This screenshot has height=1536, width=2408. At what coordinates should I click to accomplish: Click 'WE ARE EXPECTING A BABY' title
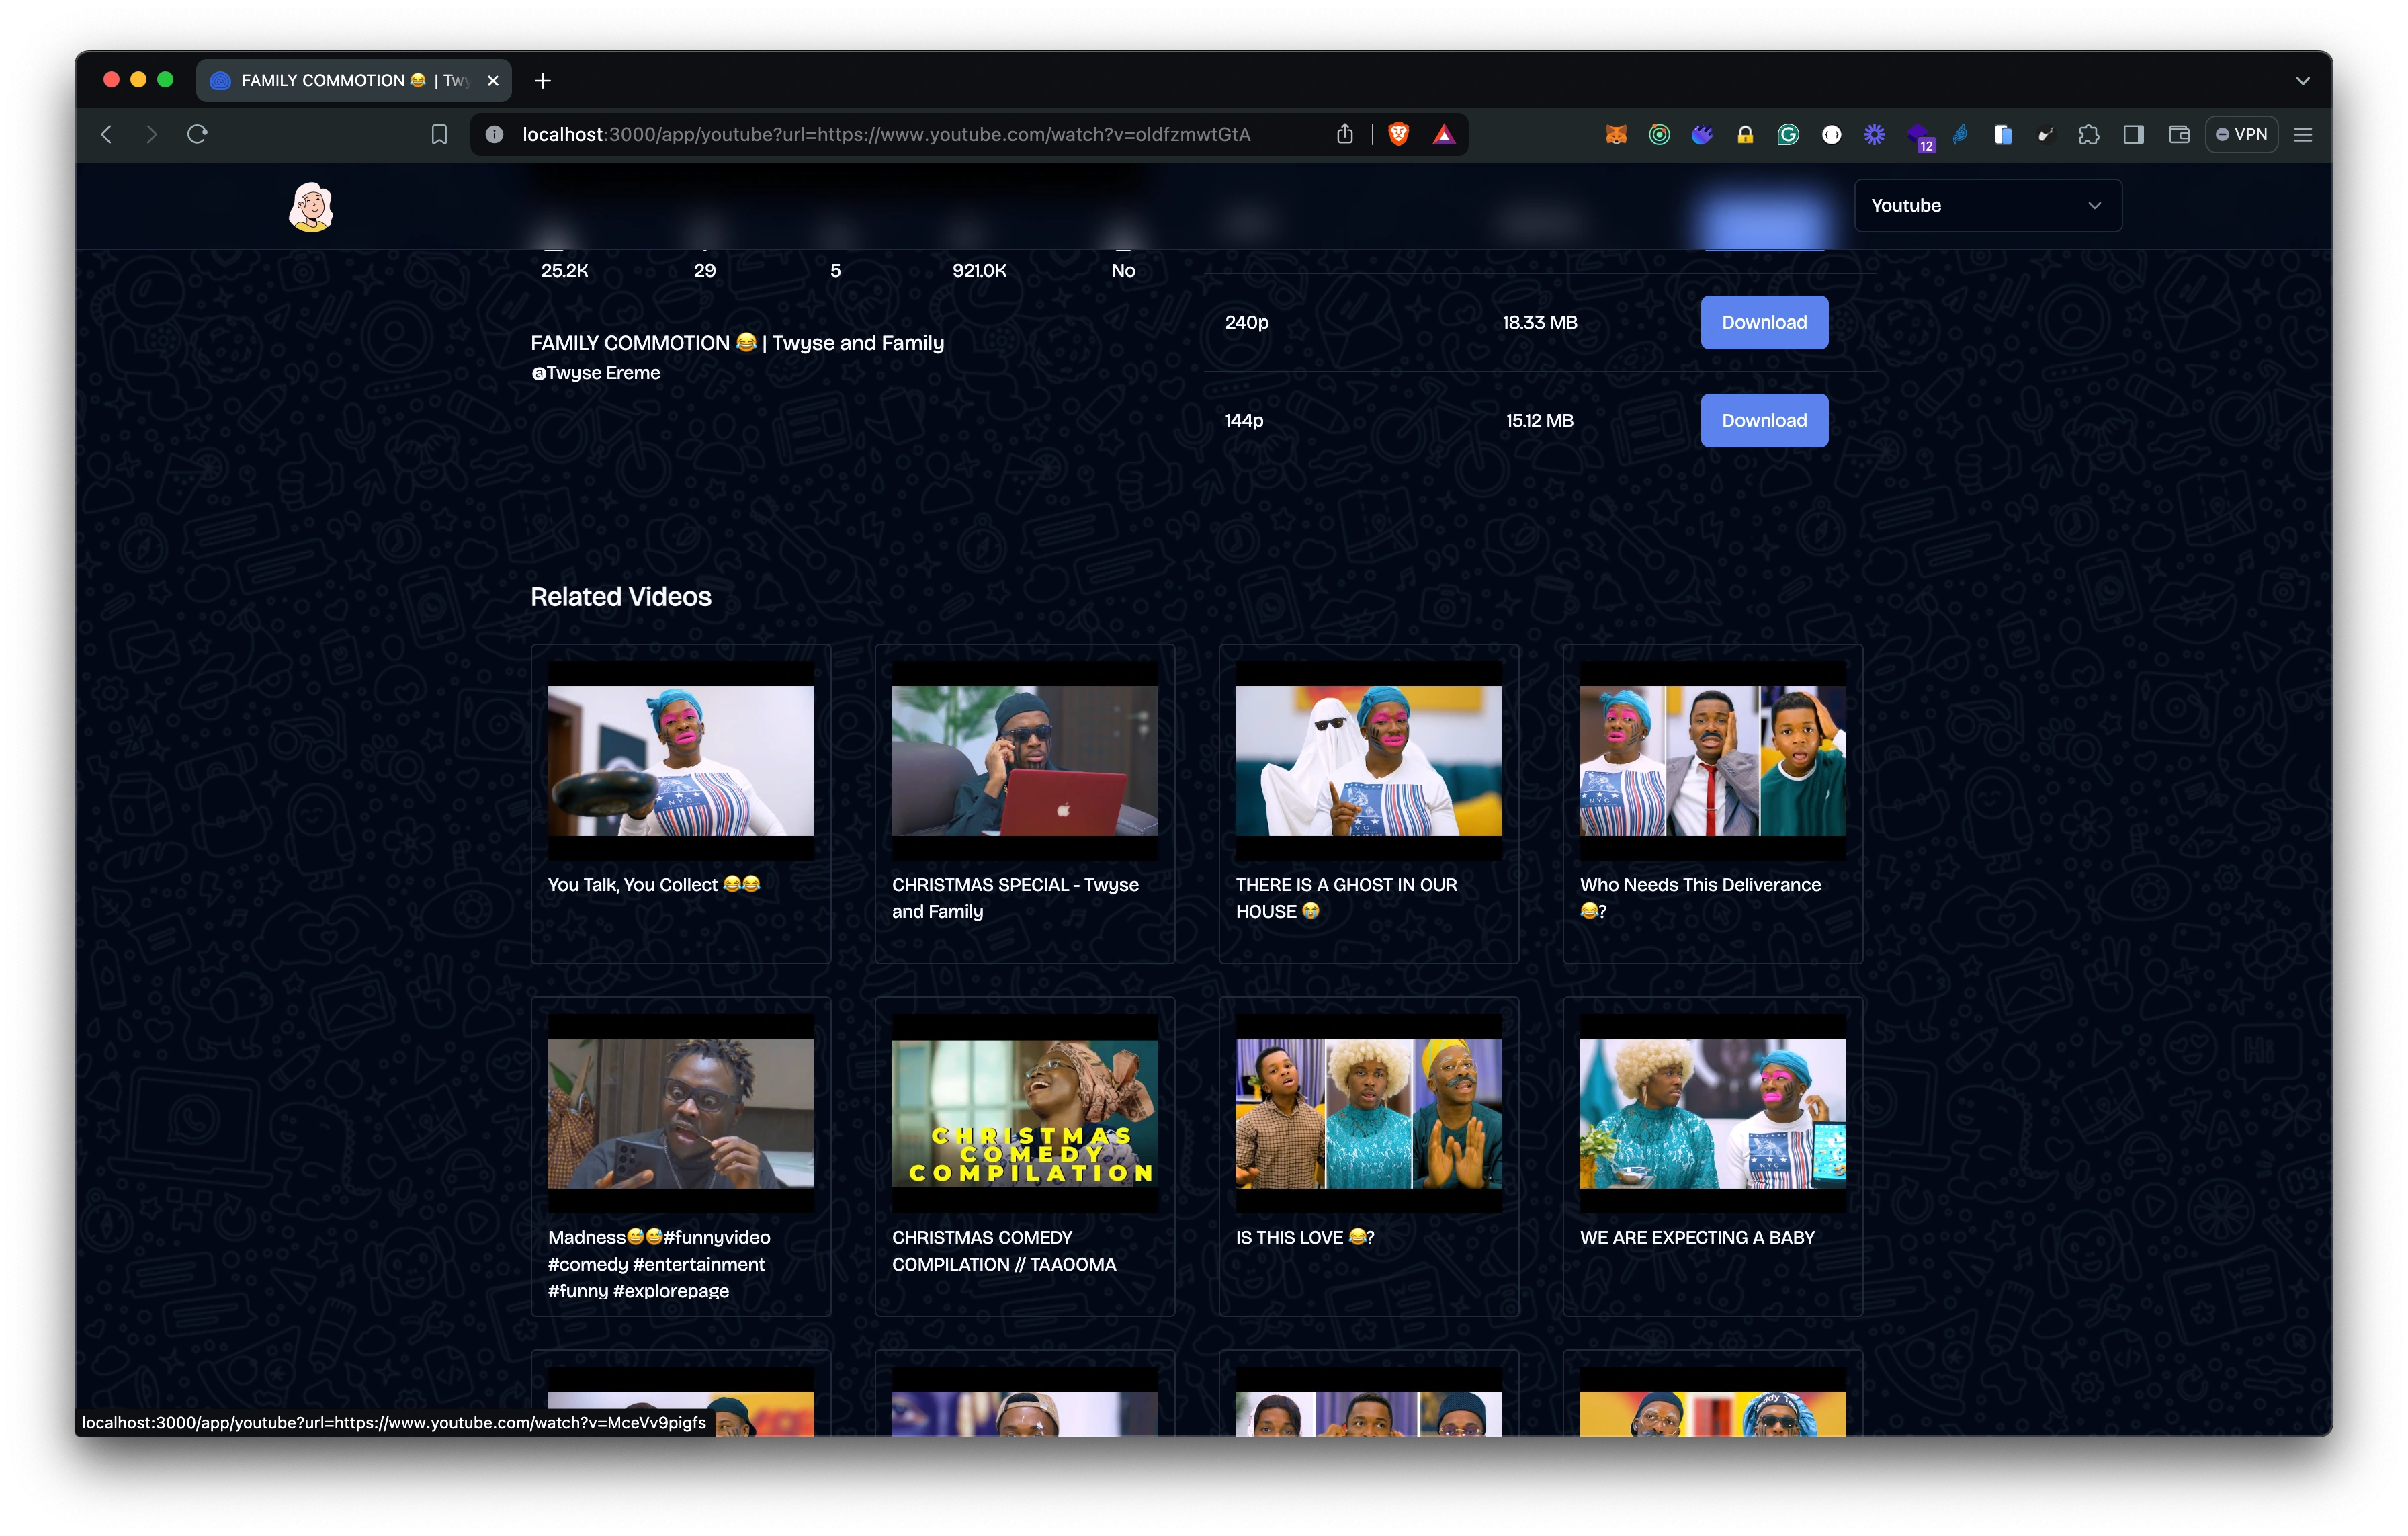point(1697,1238)
